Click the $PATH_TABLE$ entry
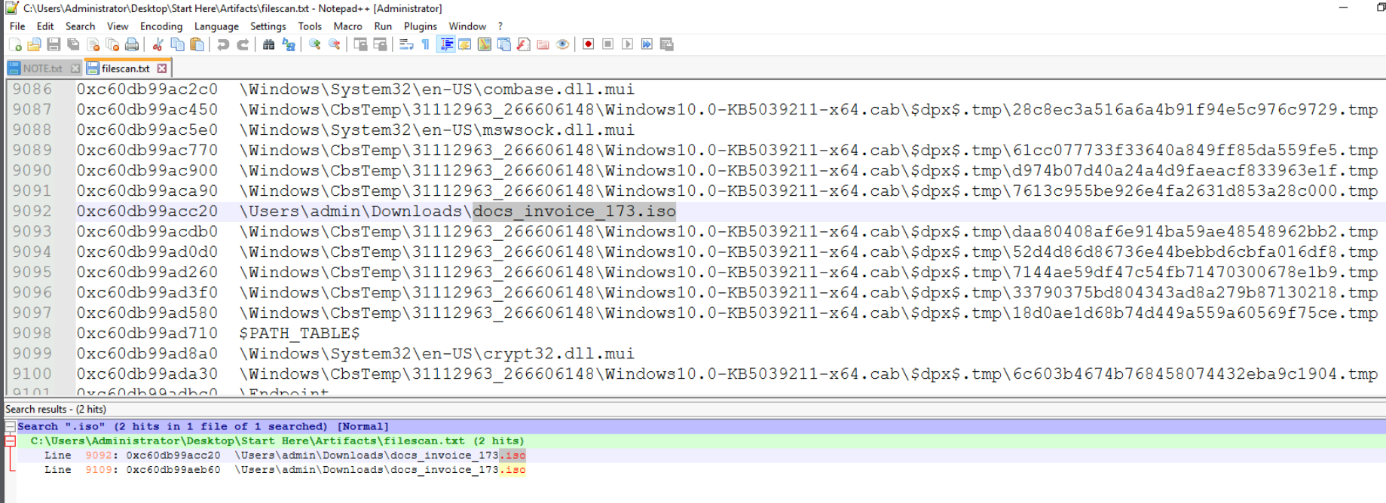1386x503 pixels. (x=299, y=333)
